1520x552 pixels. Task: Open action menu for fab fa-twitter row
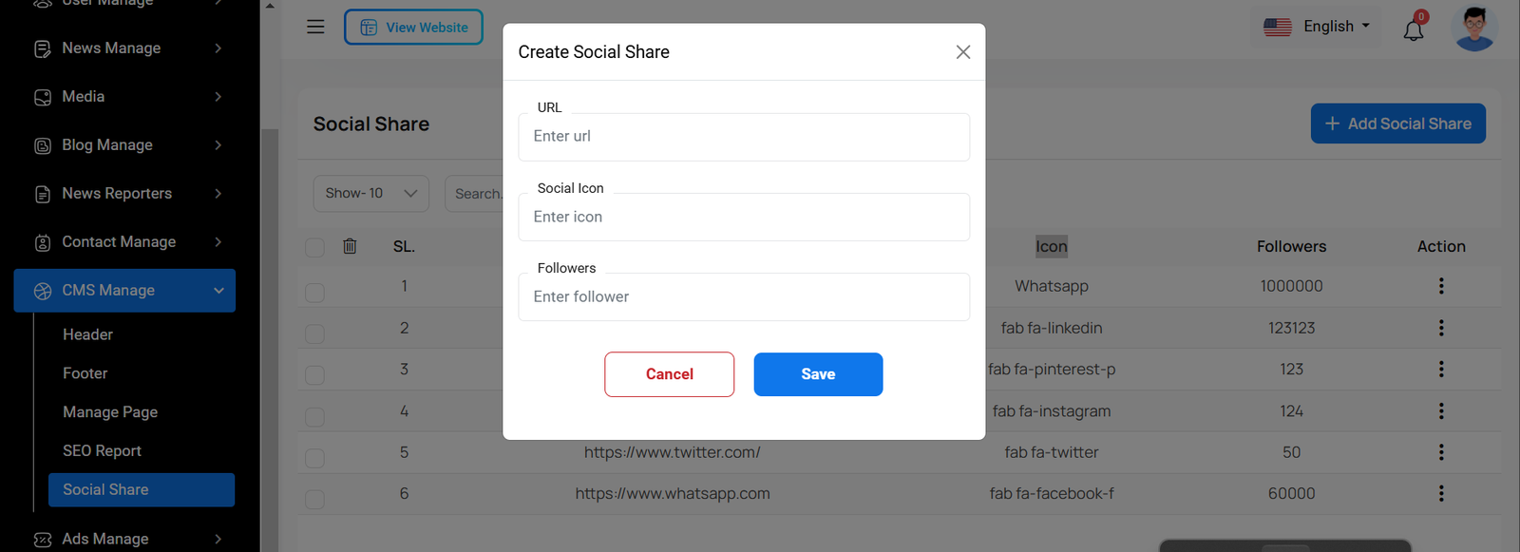(1440, 452)
